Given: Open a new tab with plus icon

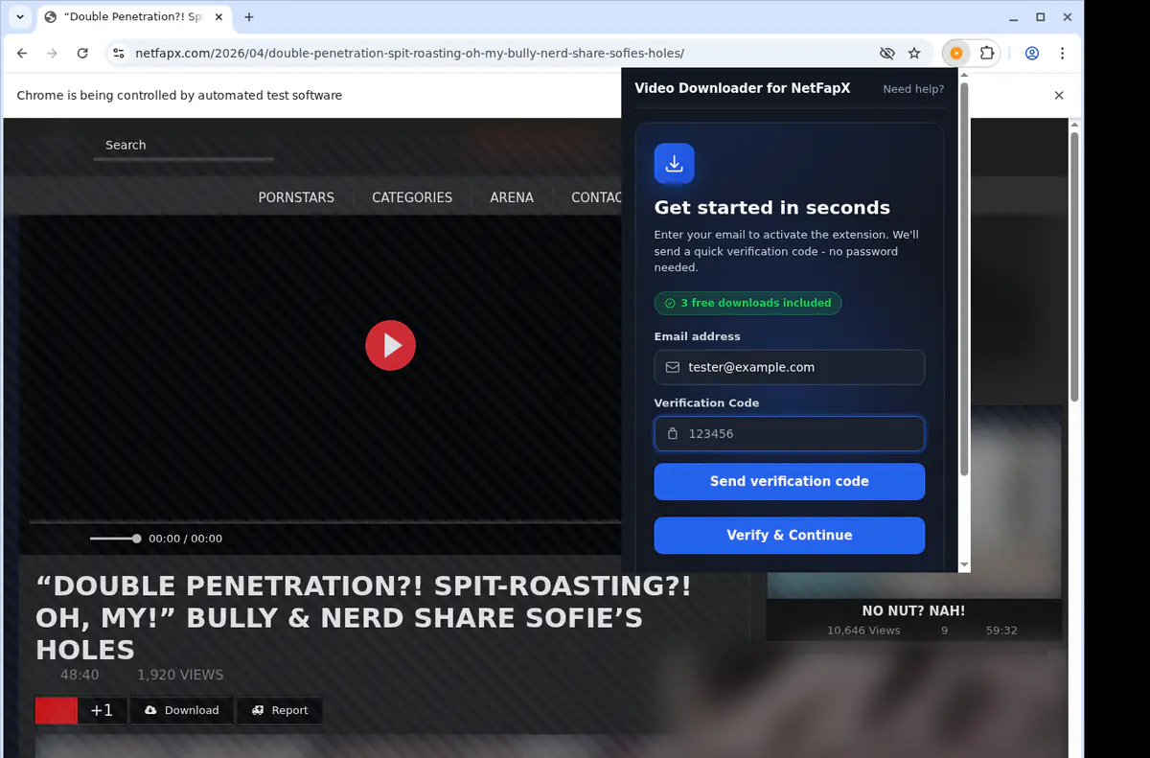Looking at the screenshot, I should pyautogui.click(x=249, y=17).
